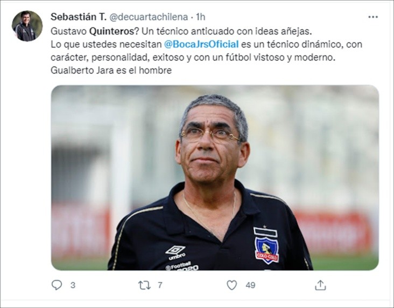The height and width of the screenshot is (308, 394).
Task: Click the share upload icon
Action: coord(320,285)
